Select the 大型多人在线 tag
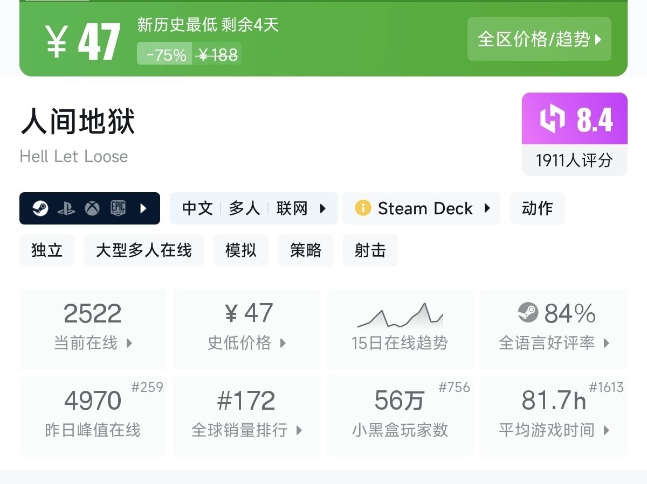Viewport: 647px width, 484px height. [144, 250]
